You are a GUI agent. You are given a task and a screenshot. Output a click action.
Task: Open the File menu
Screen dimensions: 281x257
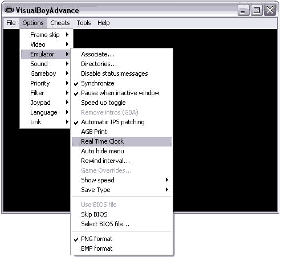click(x=11, y=23)
